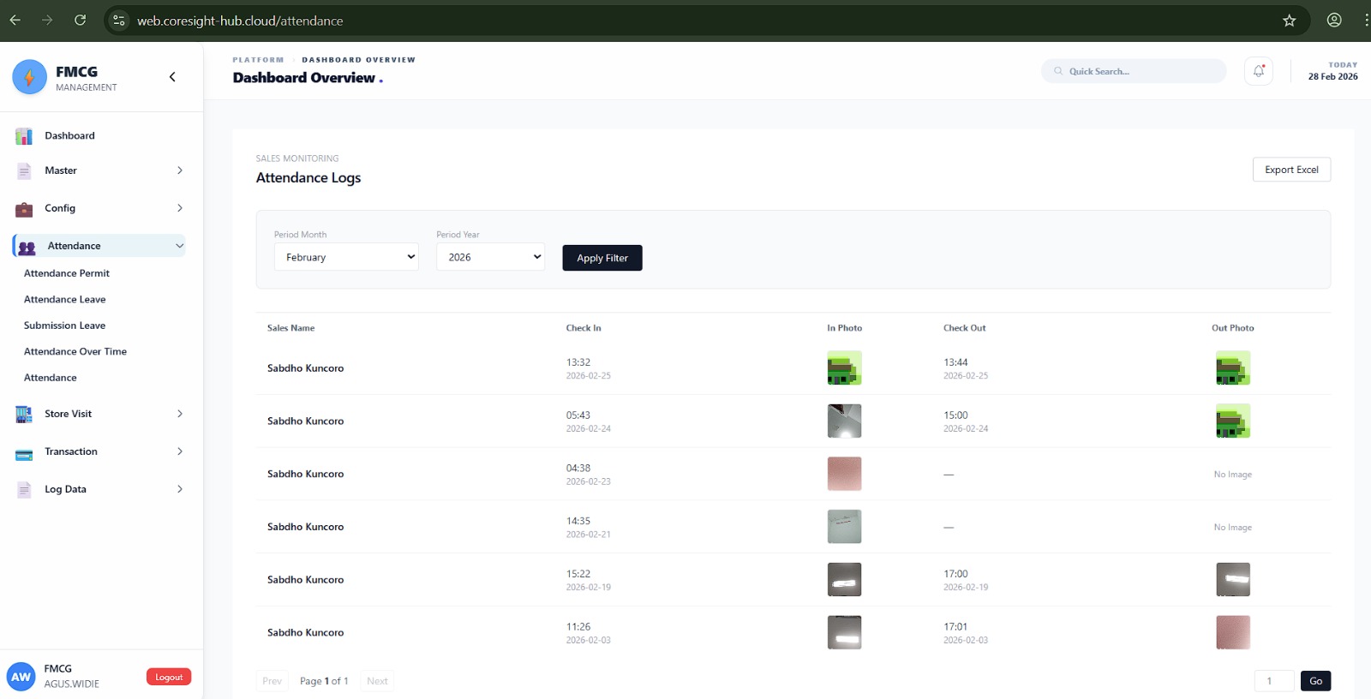Viewport: 1371px width, 699px height.
Task: Click the Store Visit building icon
Action: click(x=24, y=415)
